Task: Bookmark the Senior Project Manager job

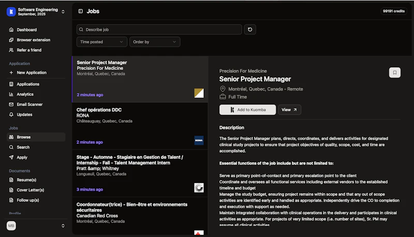Action: [395, 72]
